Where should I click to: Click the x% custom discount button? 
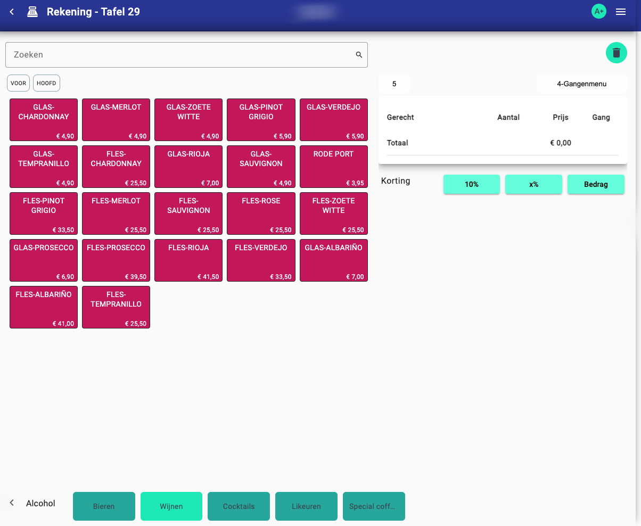(533, 184)
